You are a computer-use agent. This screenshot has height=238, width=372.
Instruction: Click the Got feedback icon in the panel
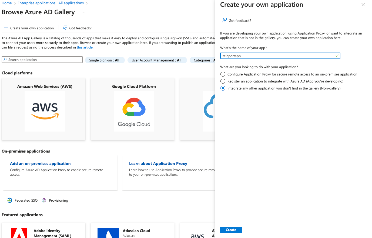[224, 20]
